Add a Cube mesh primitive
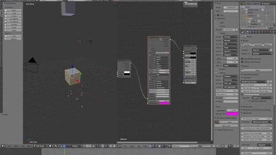 13,13
